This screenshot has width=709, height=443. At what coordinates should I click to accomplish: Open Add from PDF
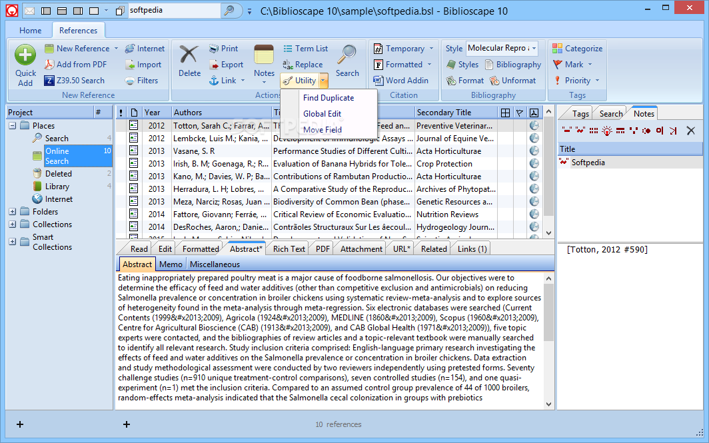[x=75, y=65]
